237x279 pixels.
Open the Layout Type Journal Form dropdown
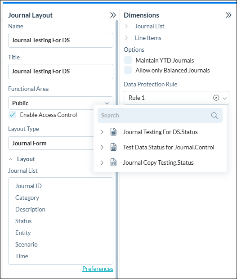click(51, 143)
